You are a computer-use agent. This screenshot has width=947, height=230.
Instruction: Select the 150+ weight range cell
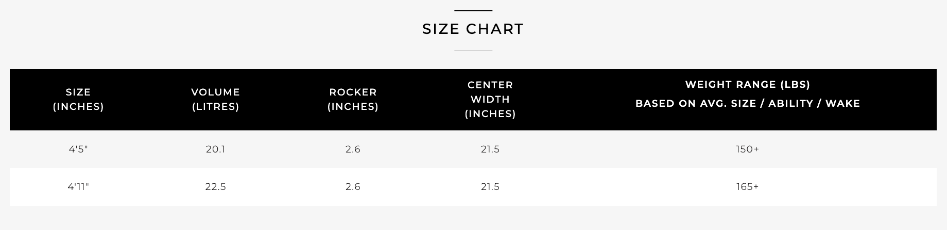click(747, 149)
